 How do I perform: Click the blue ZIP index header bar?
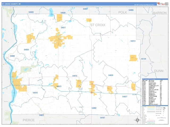155,79
